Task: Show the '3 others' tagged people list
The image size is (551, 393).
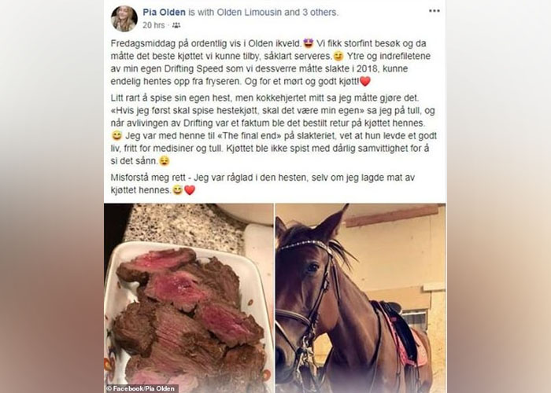Action: pyautogui.click(x=320, y=13)
